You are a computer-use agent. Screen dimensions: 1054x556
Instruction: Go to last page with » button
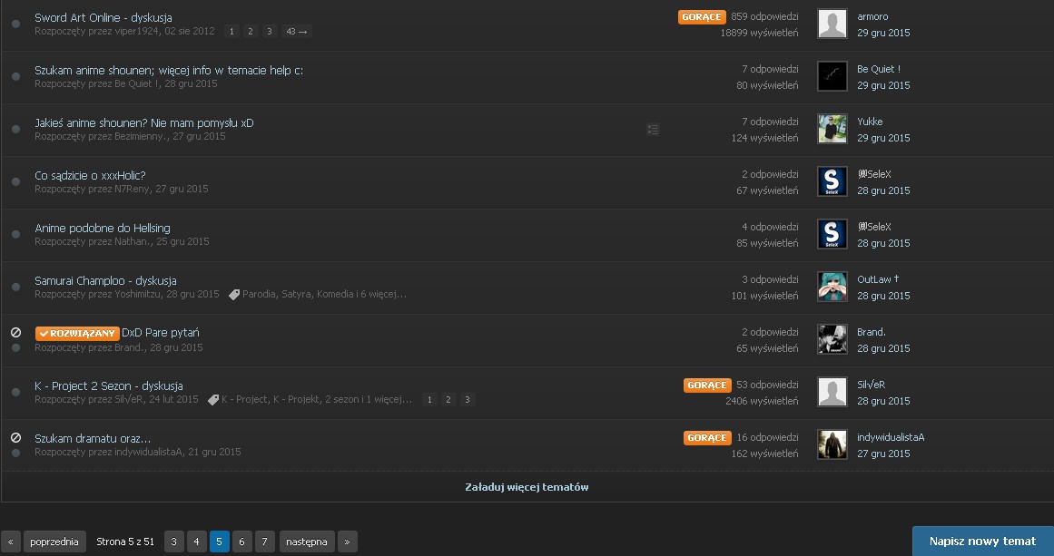pyautogui.click(x=348, y=541)
